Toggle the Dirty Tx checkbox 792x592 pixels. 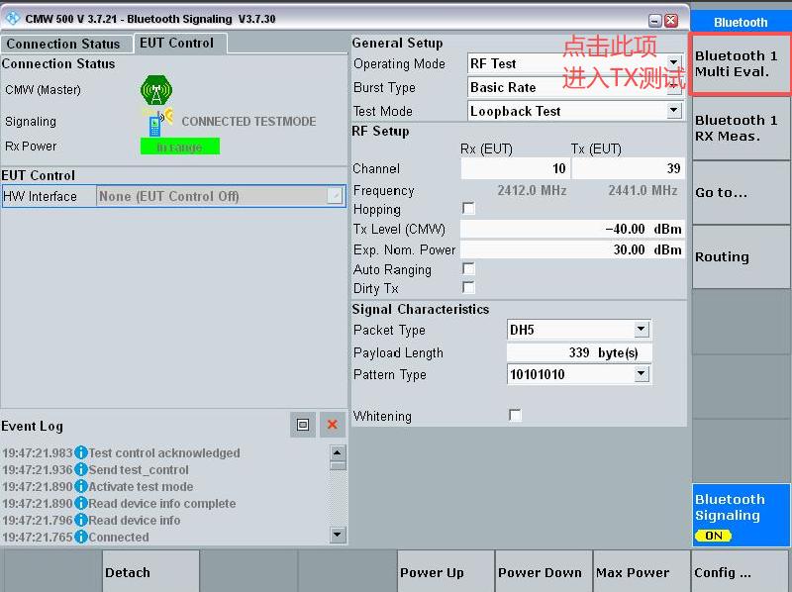click(x=468, y=287)
